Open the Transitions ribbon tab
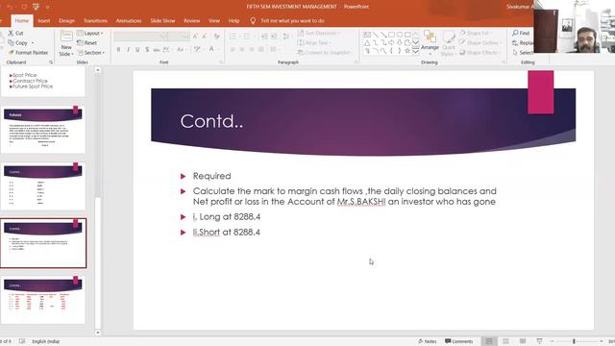 tap(95, 21)
